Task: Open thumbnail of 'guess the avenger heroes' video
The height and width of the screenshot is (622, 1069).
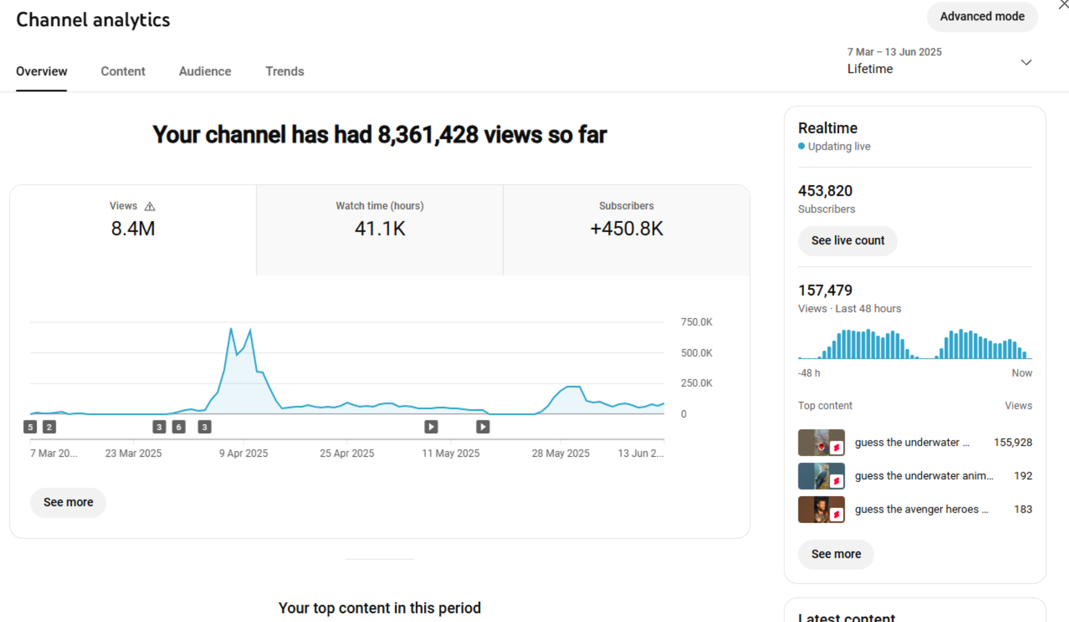Action: (821, 510)
